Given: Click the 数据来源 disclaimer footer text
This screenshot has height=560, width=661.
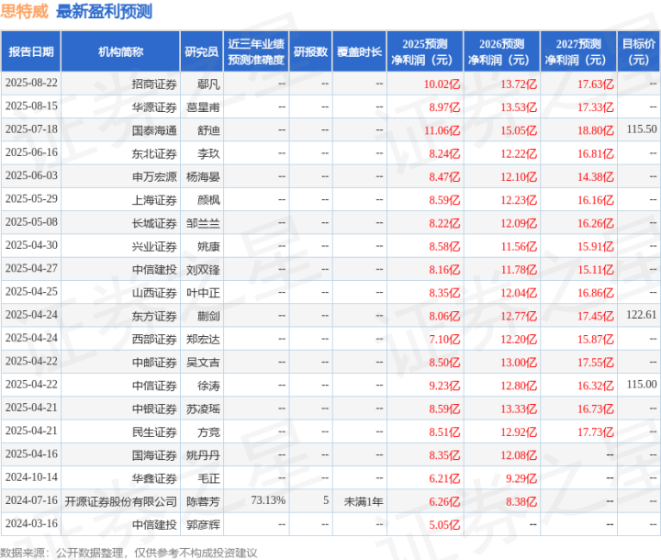Looking at the screenshot, I should pos(129,553).
